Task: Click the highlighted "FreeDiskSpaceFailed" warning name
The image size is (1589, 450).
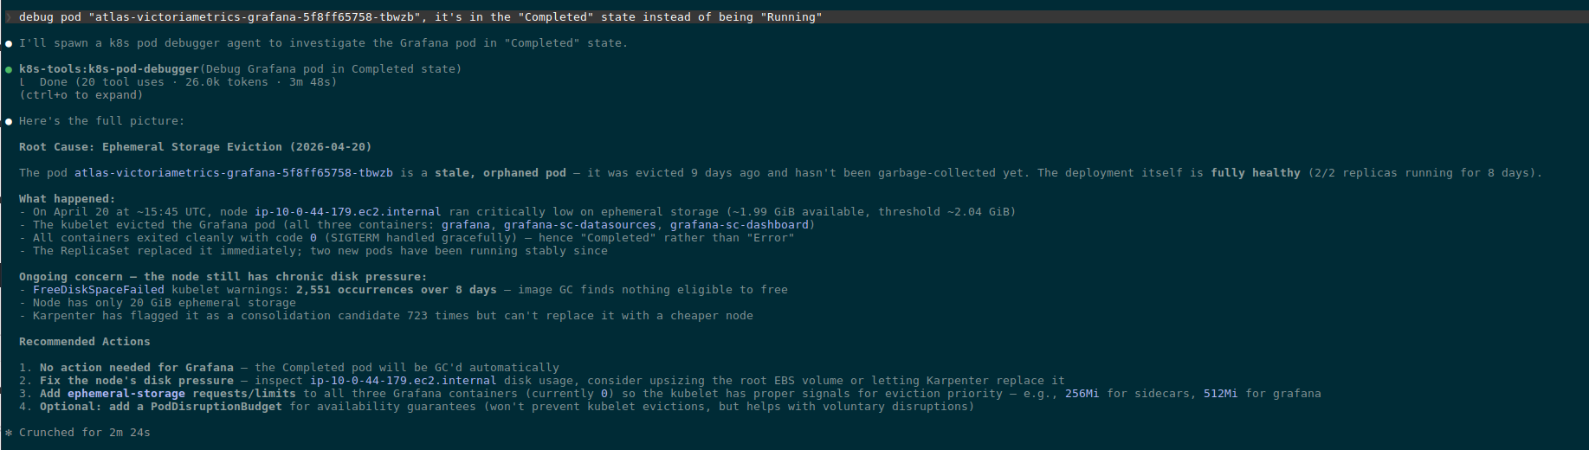Action: 98,290
